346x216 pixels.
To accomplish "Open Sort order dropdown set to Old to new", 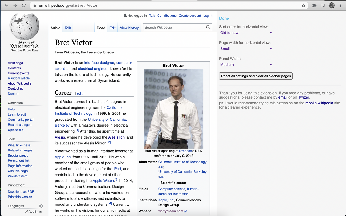I will point(246,33).
